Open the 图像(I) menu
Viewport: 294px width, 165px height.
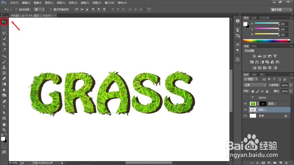click(x=38, y=3)
